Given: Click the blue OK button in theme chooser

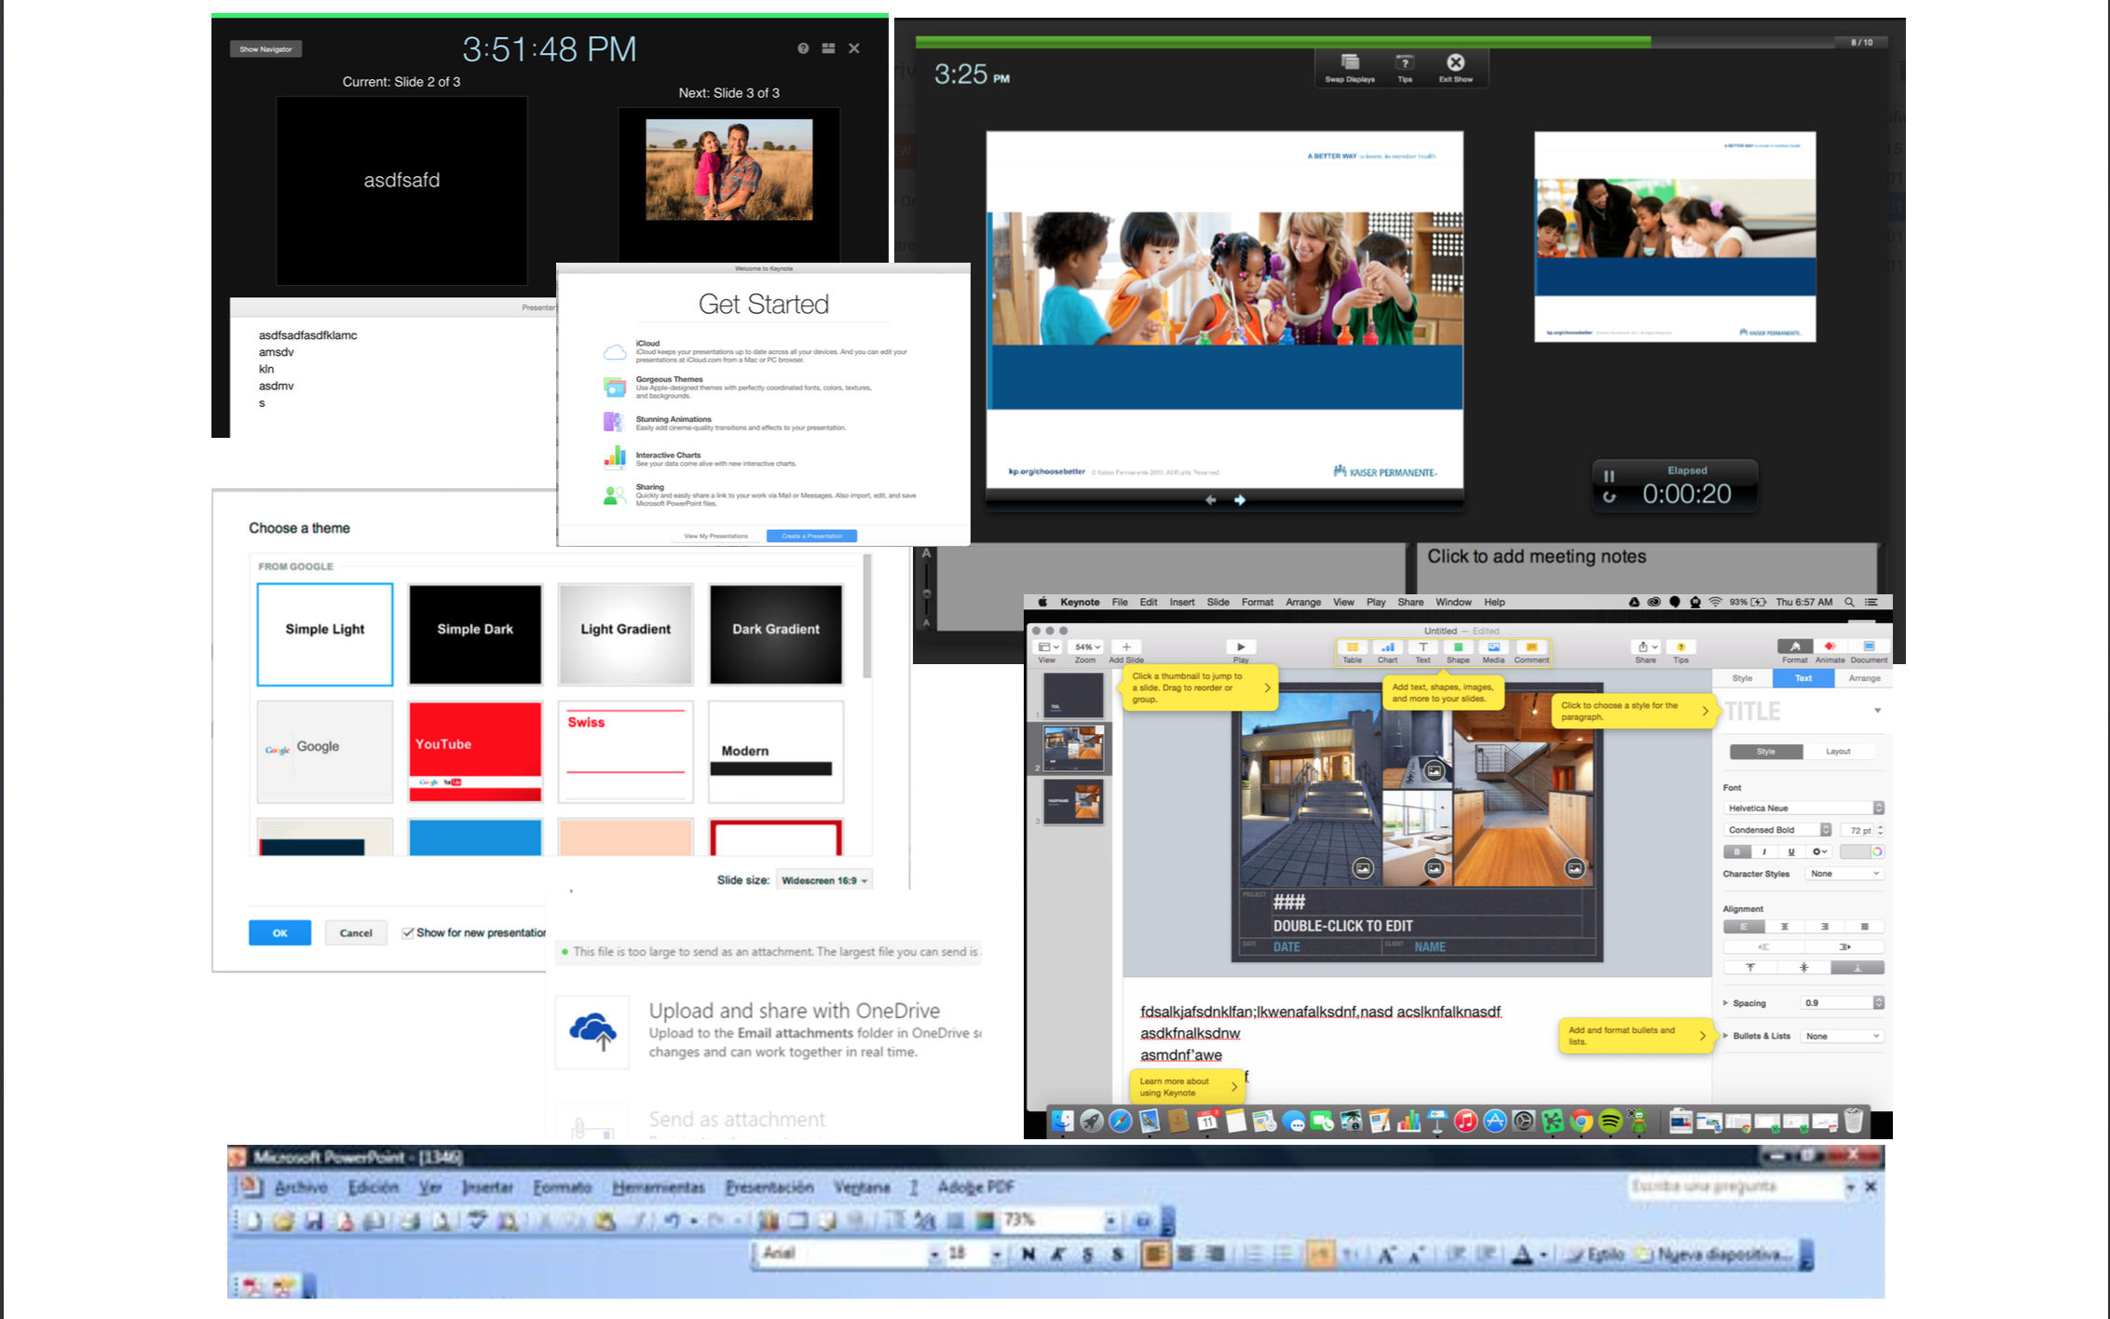Looking at the screenshot, I should [279, 932].
